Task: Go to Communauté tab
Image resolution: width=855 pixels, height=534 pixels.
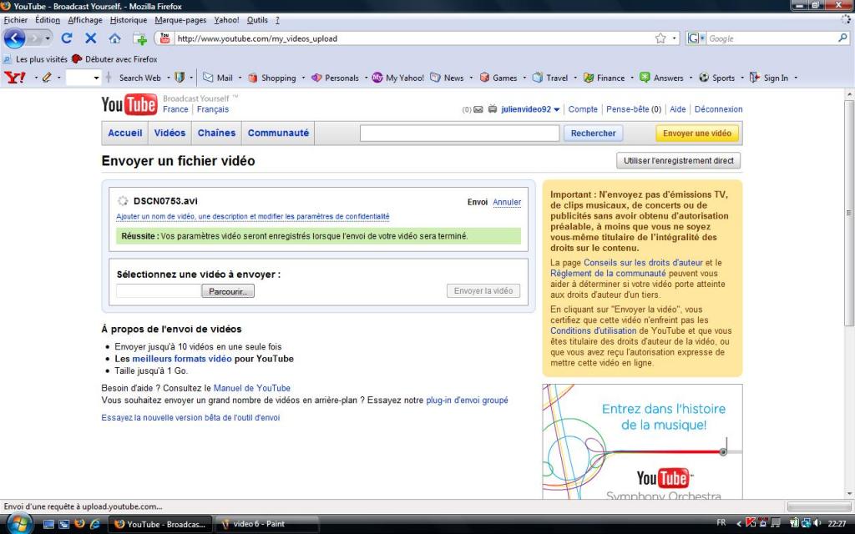Action: point(278,133)
